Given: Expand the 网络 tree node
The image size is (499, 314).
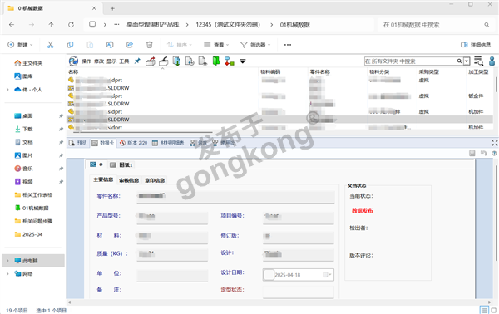Looking at the screenshot, I should [7, 273].
